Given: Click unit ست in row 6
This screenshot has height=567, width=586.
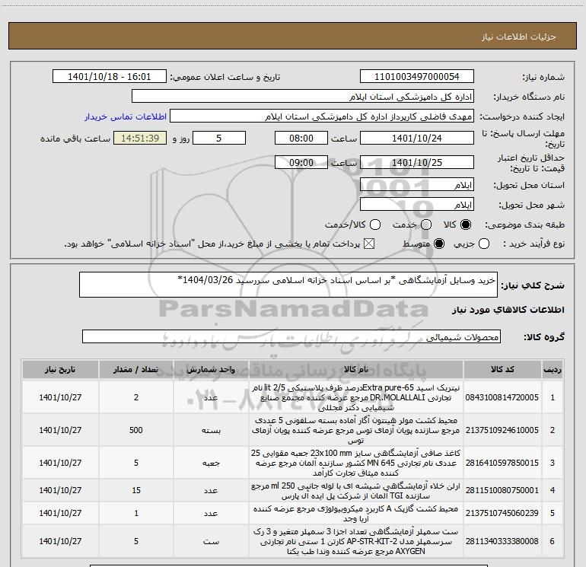Looking at the screenshot, I should click(x=211, y=541).
